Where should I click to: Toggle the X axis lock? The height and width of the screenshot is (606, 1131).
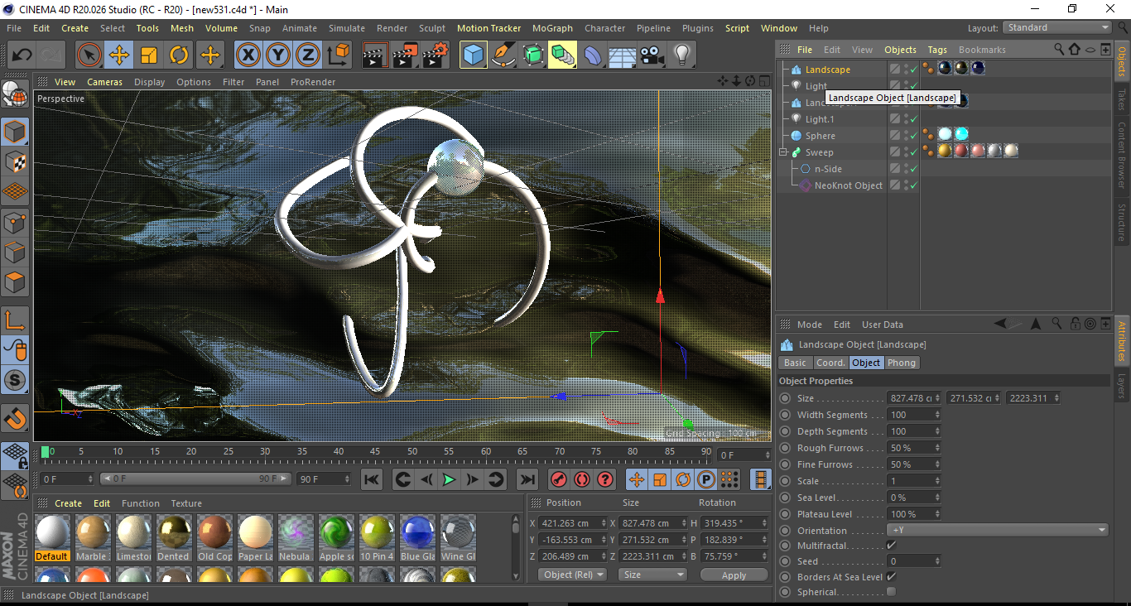coord(248,55)
